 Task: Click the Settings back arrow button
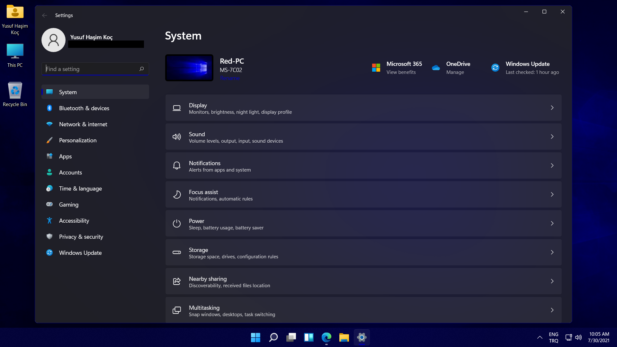pos(45,15)
